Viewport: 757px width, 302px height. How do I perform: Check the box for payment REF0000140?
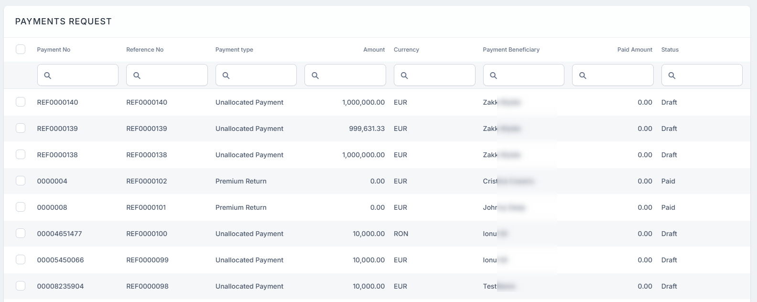(x=21, y=102)
